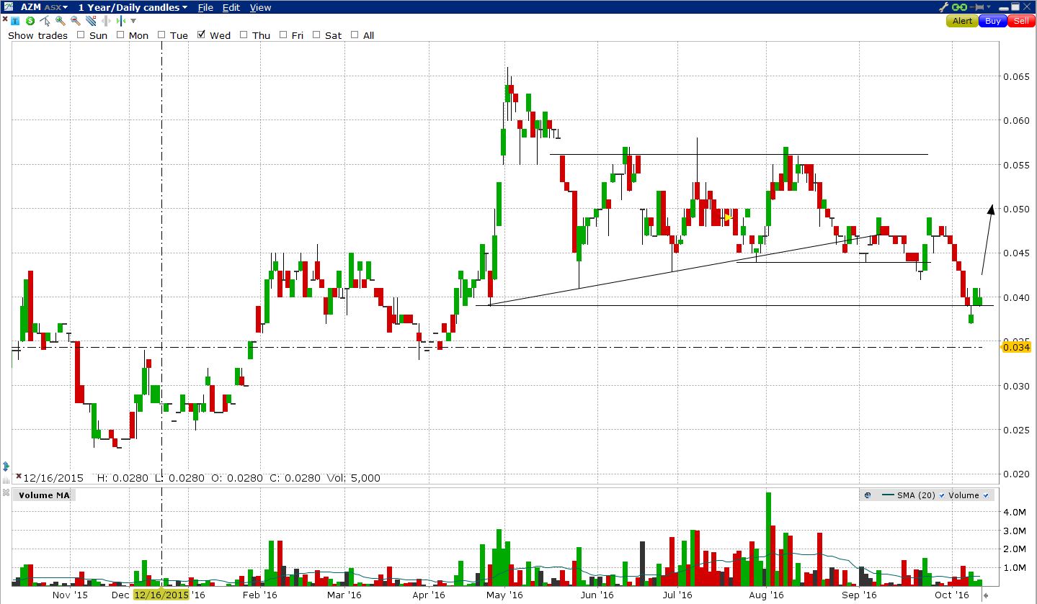Click the small arrow at end of time axis
The image size is (1037, 604).
pos(985,596)
